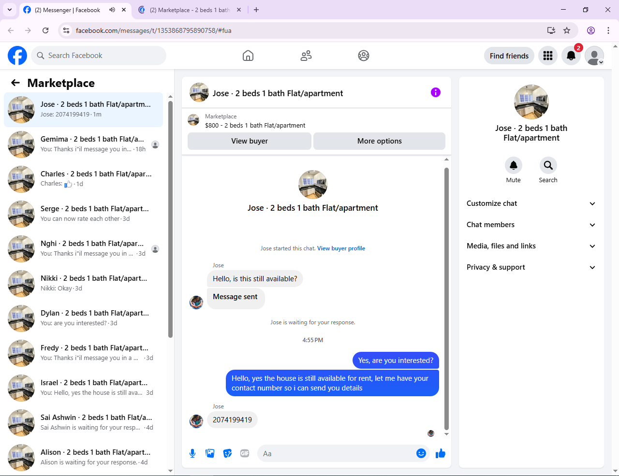Open the Charles conversation
The width and height of the screenshot is (619, 476).
point(83,179)
